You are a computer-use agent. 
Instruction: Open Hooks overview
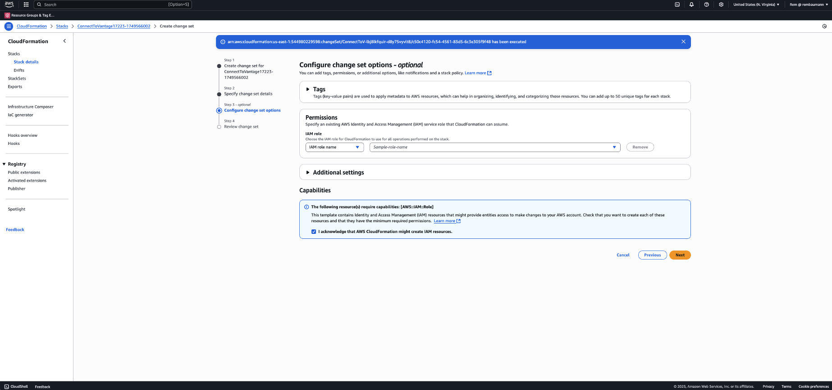(23, 135)
